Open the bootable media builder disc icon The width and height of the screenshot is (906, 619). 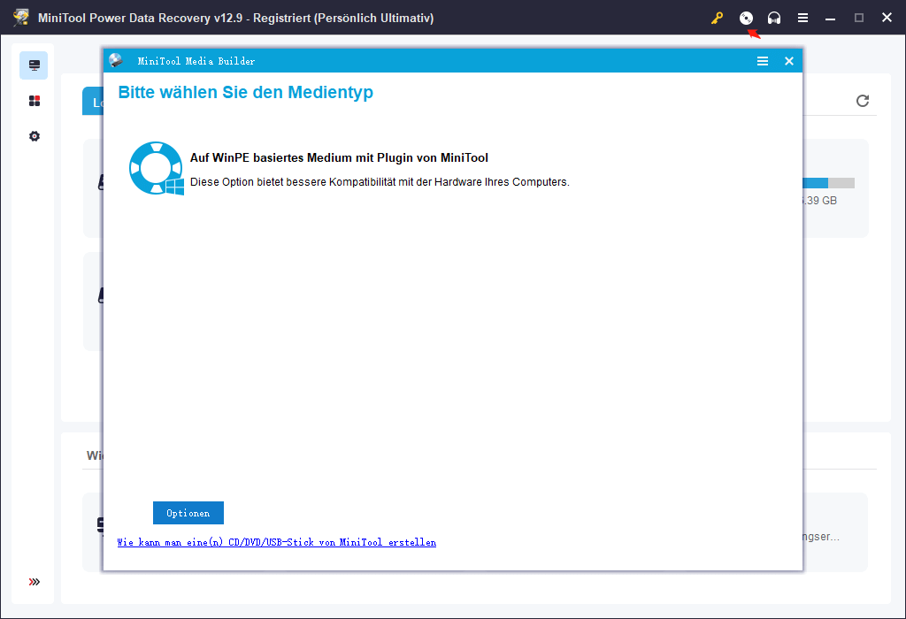pyautogui.click(x=746, y=18)
